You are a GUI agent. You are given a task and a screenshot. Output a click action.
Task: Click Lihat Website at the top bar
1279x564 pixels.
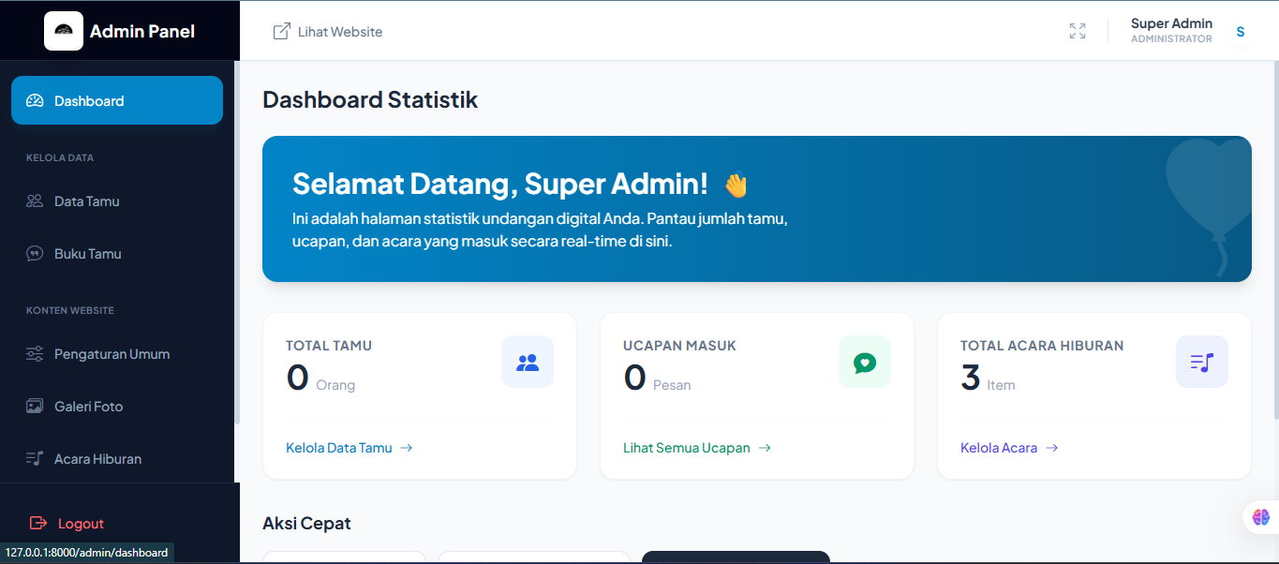click(x=327, y=31)
